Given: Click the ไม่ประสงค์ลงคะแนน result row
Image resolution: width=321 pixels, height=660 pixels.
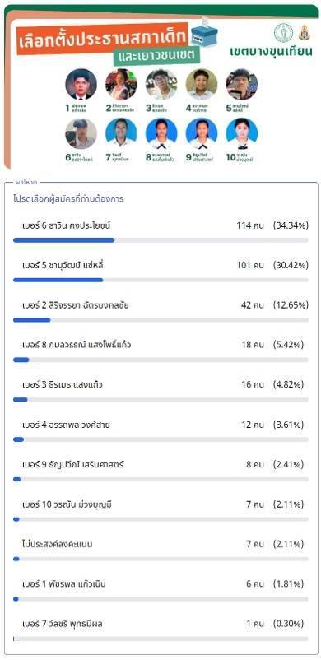Looking at the screenshot, I should (x=160, y=549).
